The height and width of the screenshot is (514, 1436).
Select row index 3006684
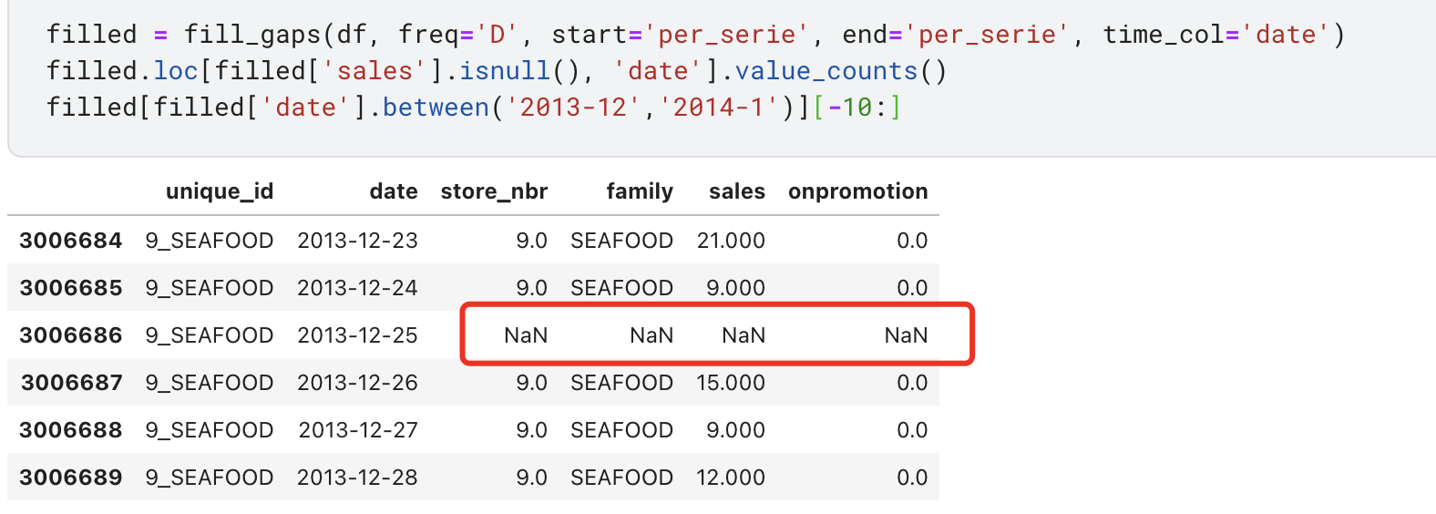70,241
